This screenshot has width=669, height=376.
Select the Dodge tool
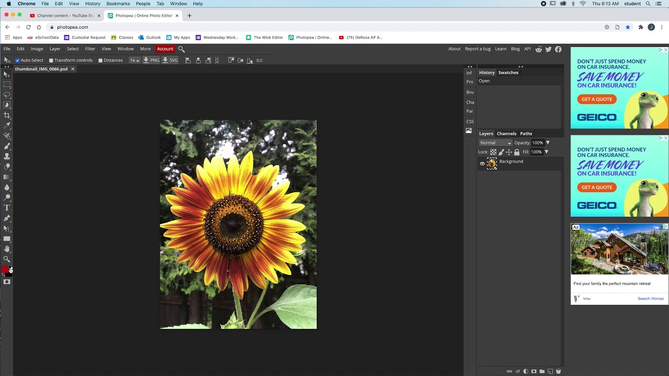7,197
